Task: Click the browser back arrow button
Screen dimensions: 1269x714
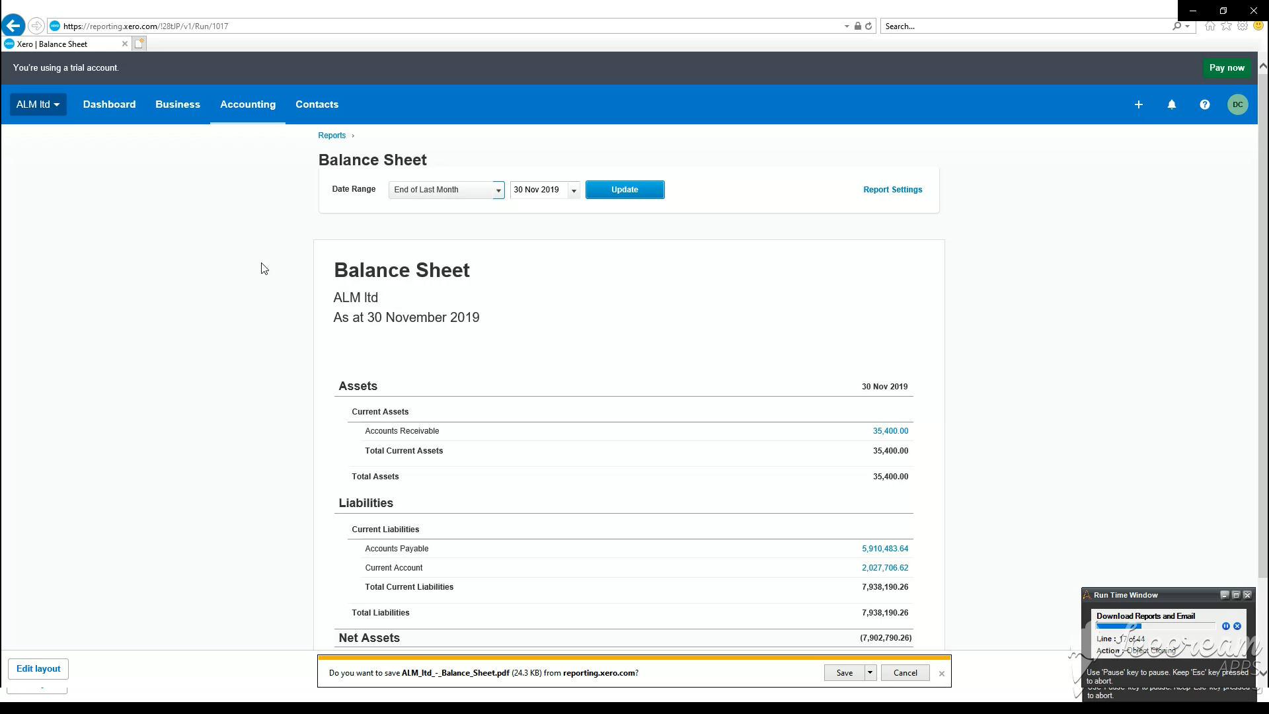Action: 13,26
